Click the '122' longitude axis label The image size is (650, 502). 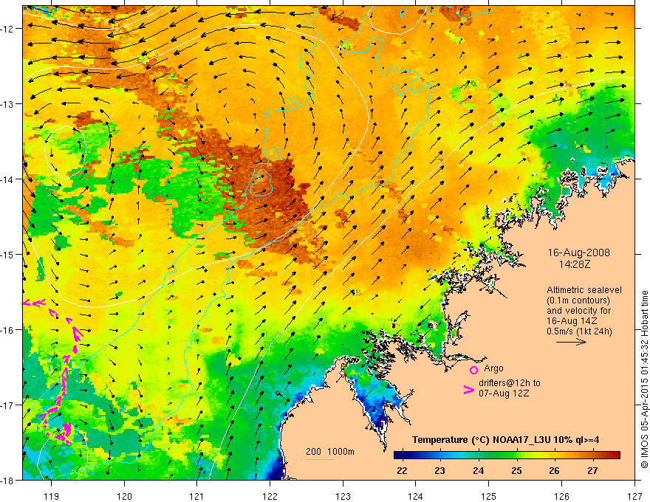[270, 496]
